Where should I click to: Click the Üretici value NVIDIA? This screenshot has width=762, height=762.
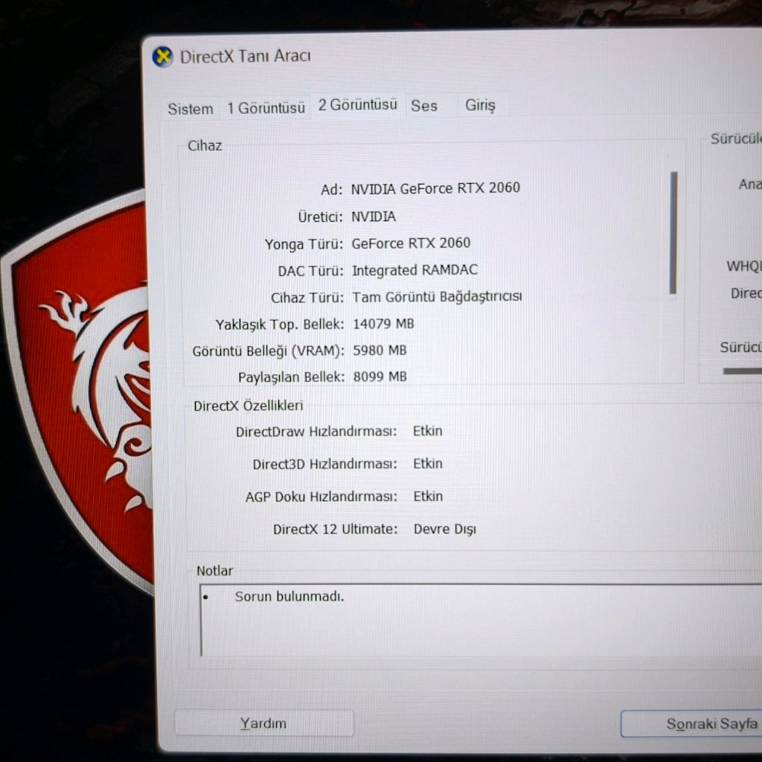click(374, 217)
